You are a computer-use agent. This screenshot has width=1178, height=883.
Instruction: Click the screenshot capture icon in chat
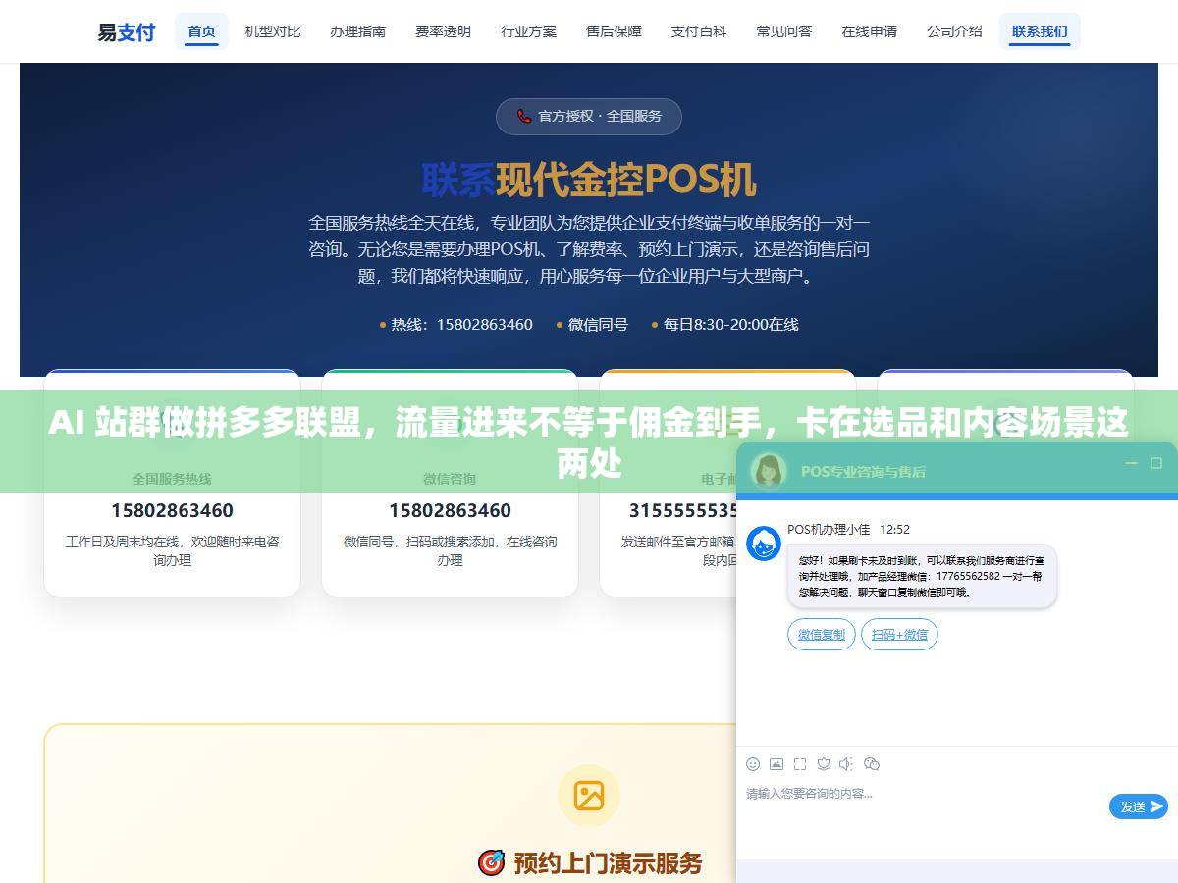click(800, 764)
